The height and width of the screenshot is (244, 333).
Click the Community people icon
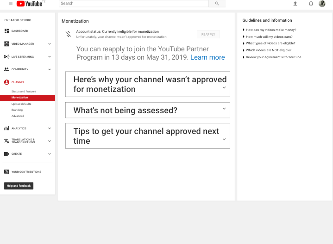tap(6, 69)
